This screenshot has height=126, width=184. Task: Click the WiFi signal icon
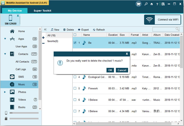click(149, 20)
